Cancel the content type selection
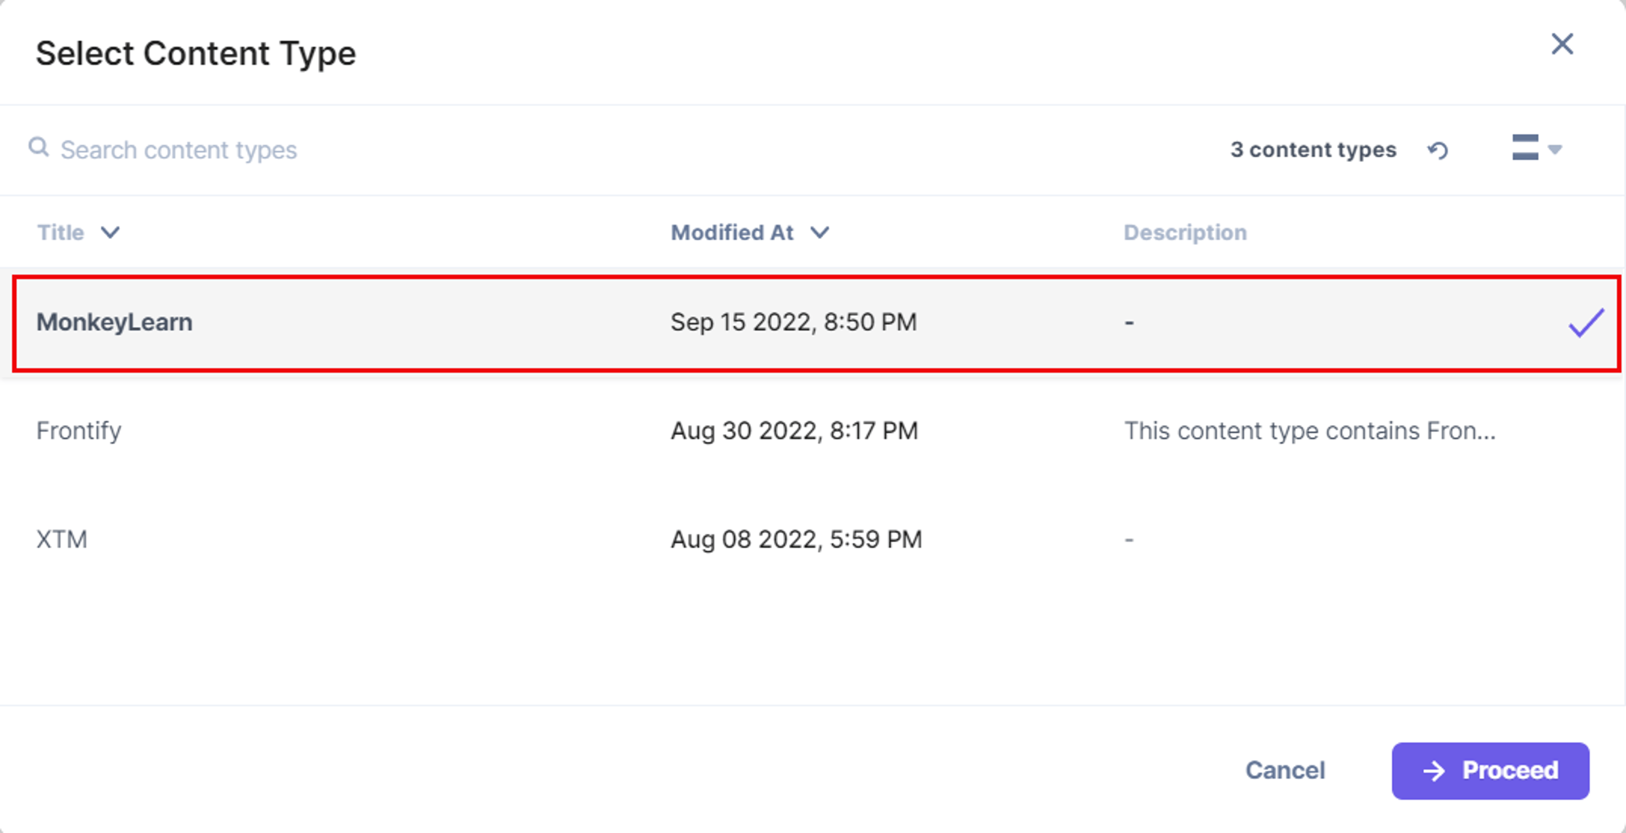1626x833 pixels. point(1285,770)
